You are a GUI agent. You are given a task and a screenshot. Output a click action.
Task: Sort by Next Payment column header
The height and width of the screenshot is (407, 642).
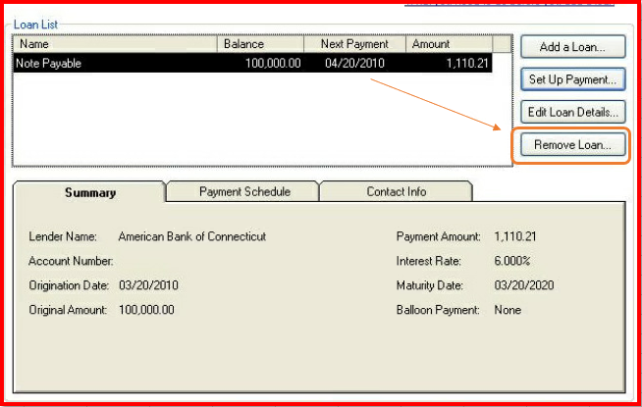click(354, 44)
